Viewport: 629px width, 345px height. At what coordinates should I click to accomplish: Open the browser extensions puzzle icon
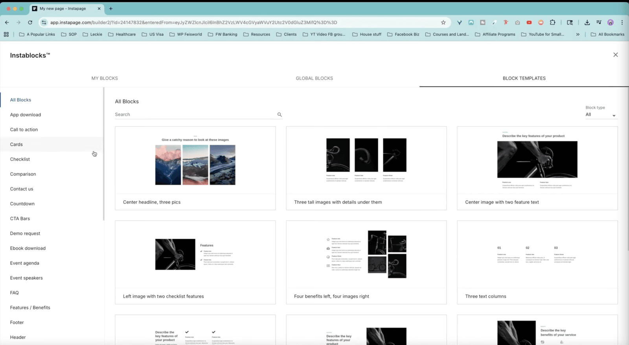[x=552, y=22]
